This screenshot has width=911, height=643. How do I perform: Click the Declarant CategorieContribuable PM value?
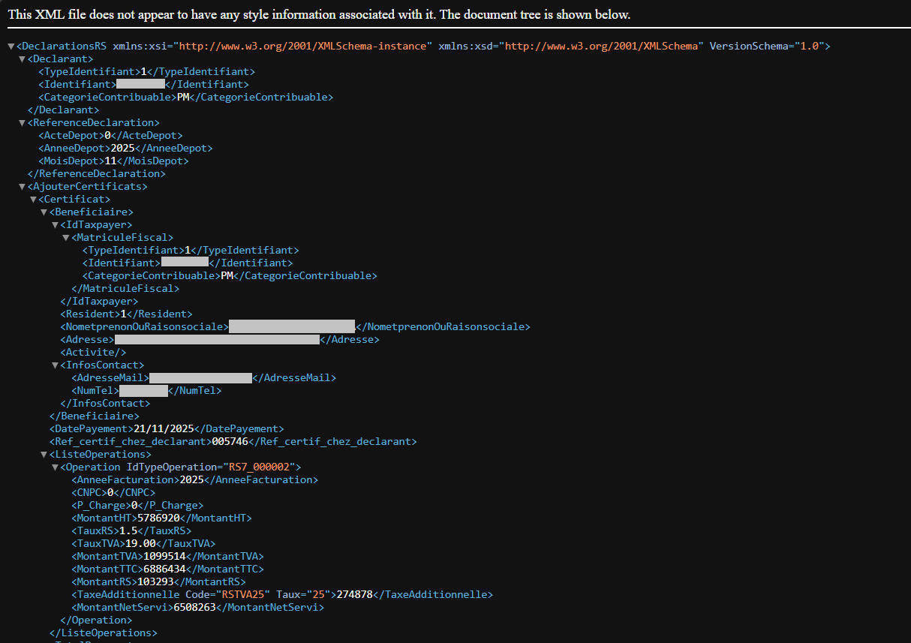183,98
